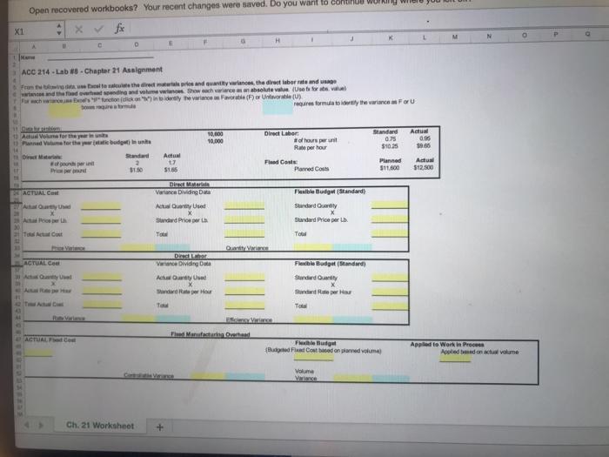The width and height of the screenshot is (609, 457).
Task: Select yellow cell beside Actual Price per Lb.
Action: pos(101,220)
